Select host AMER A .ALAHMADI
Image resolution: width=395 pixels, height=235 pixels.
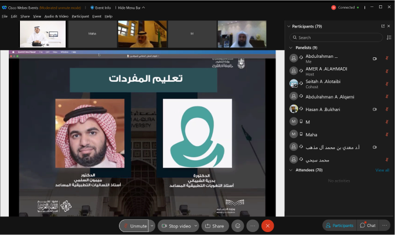[339, 71]
